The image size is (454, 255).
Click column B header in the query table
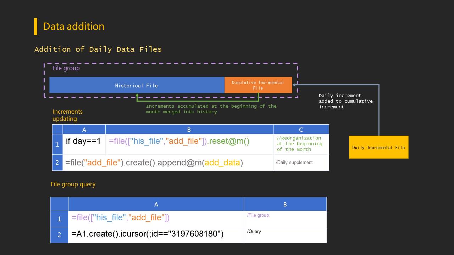(x=285, y=204)
